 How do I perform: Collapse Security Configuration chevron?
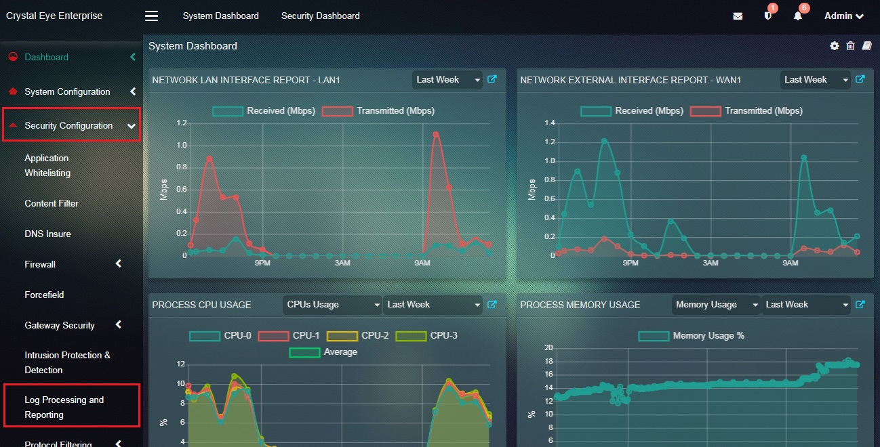(x=132, y=126)
